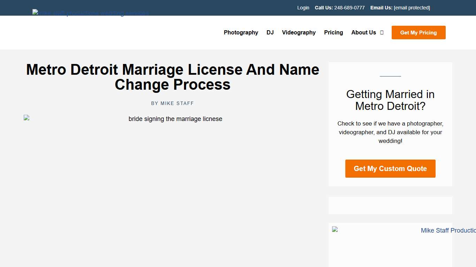Open the Photography menu item
Viewport: 476px width, 267px height.
click(x=241, y=32)
